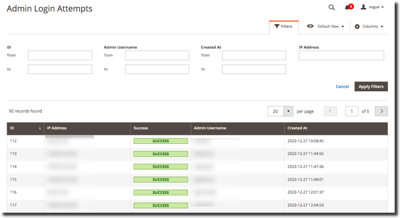Sort by the Admin Username column header
The width and height of the screenshot is (400, 218).
coord(210,128)
